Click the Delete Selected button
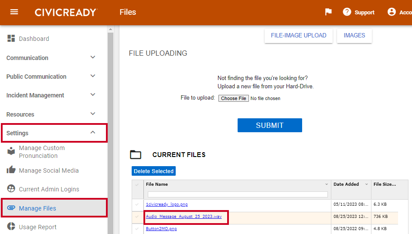The height and width of the screenshot is (234, 412). (x=154, y=171)
